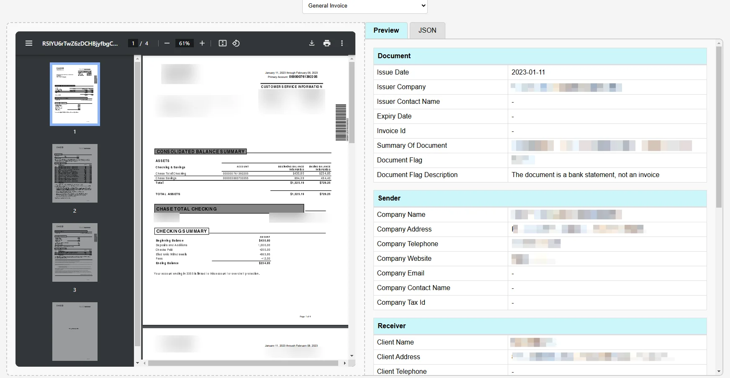Open page 2 via its thumbnail
The image size is (730, 378).
75,173
